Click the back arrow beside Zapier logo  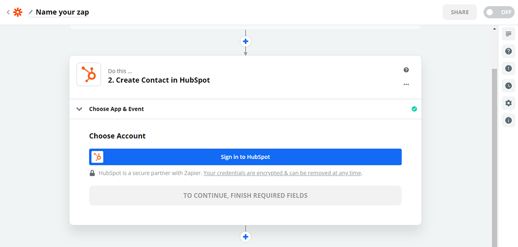click(8, 12)
